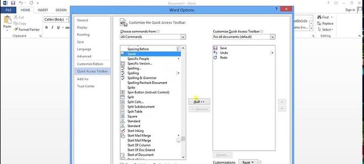Click the Save icon in Word's title bar

[x=13, y=3]
